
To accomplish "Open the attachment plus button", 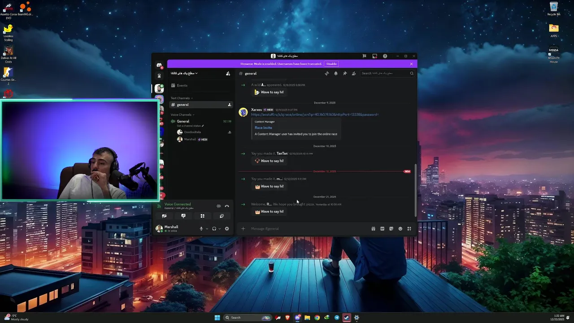I will pyautogui.click(x=243, y=229).
